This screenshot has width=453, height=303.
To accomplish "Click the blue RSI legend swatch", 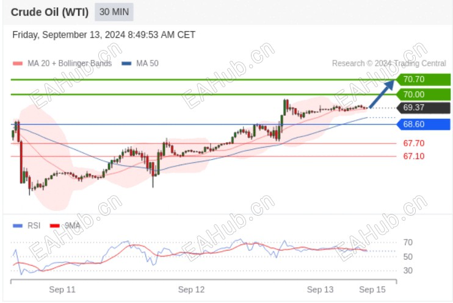I will [x=17, y=226].
